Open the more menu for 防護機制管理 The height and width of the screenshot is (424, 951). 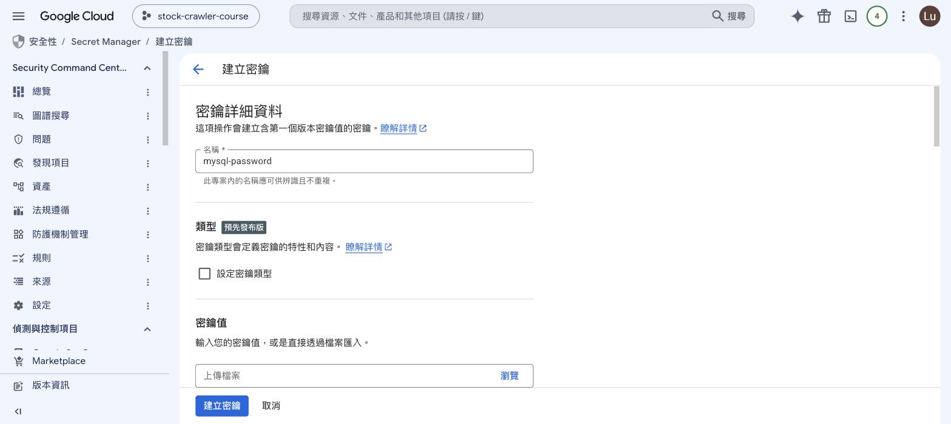click(x=147, y=234)
